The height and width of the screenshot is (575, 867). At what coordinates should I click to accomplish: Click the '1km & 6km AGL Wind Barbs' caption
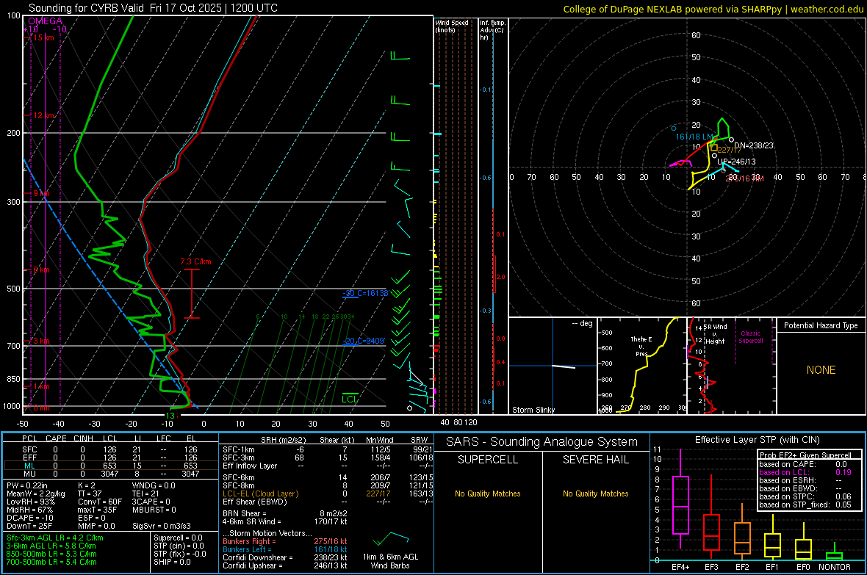(x=390, y=561)
